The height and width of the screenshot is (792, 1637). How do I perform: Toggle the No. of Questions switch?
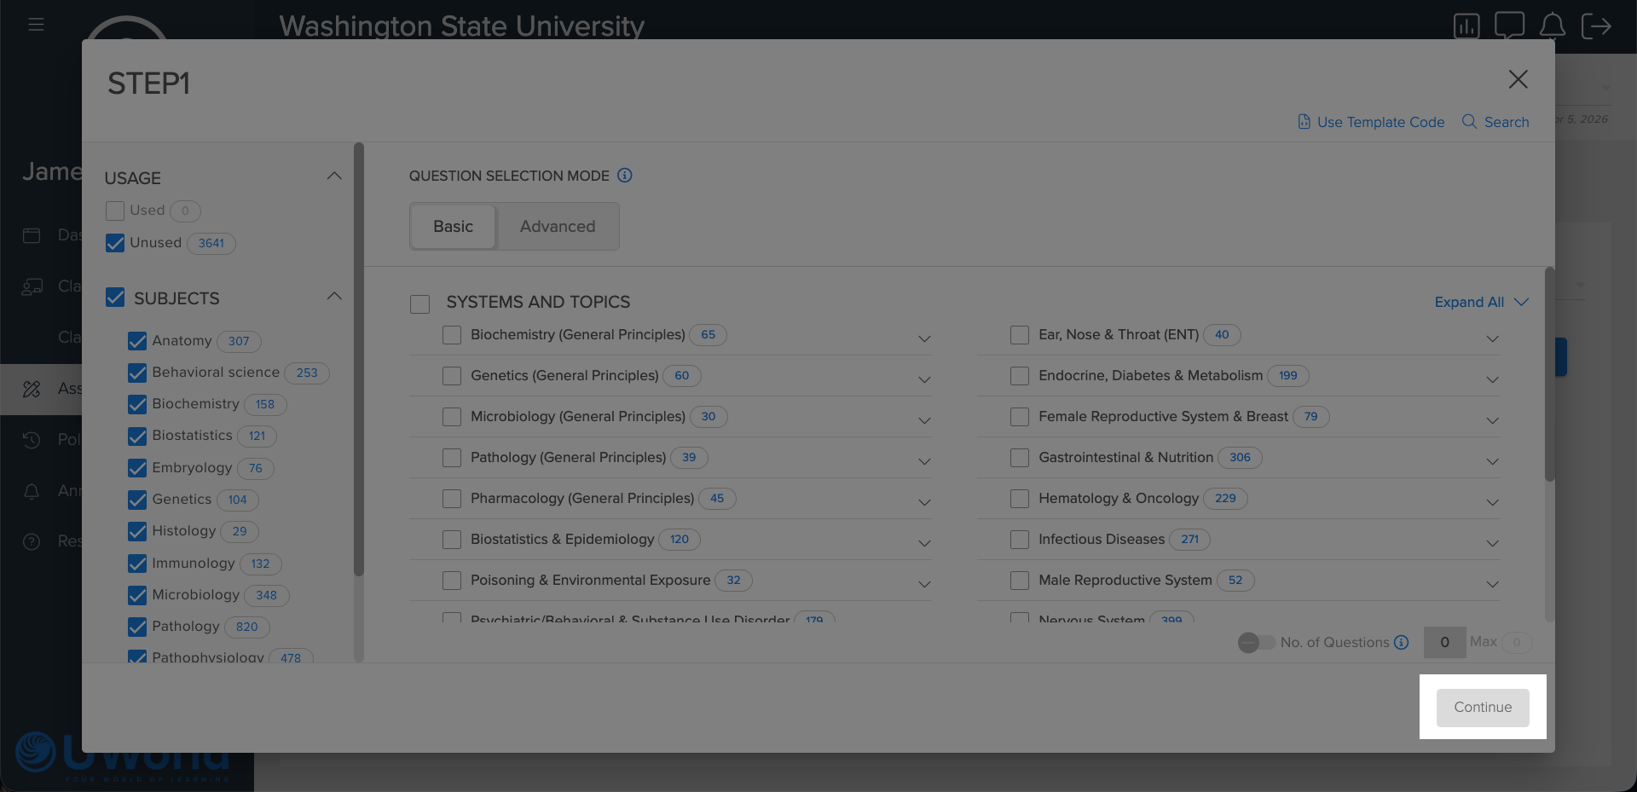(1256, 643)
